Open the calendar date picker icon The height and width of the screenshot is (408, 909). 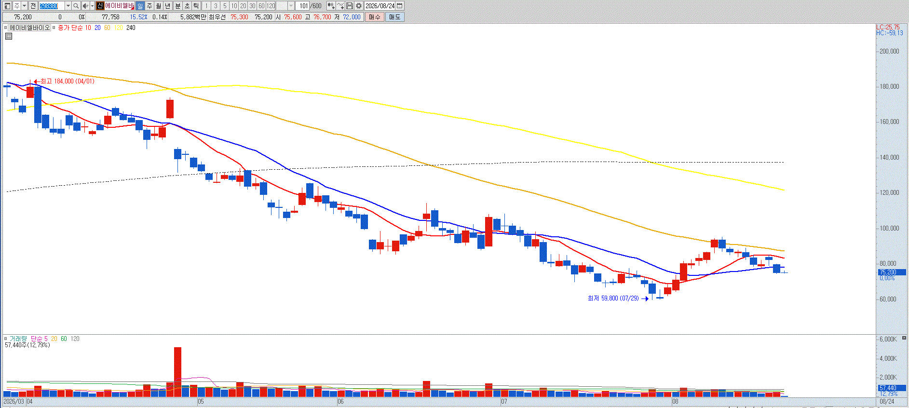(x=400, y=6)
